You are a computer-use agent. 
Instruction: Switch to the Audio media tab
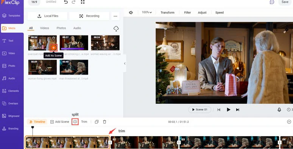pyautogui.click(x=77, y=28)
